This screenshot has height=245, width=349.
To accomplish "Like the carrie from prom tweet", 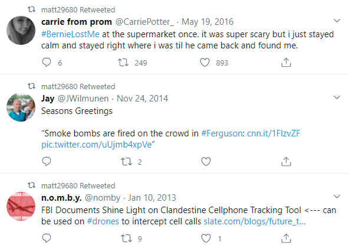I will (x=205, y=63).
